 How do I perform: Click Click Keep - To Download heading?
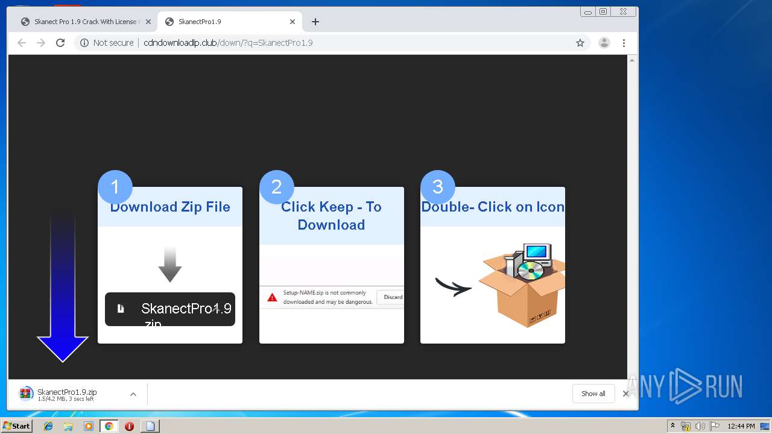click(331, 216)
